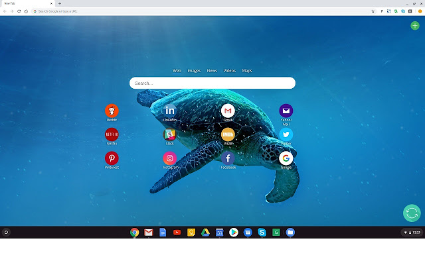Open Chrome from the shelf
This screenshot has height=265, width=425.
(x=134, y=233)
